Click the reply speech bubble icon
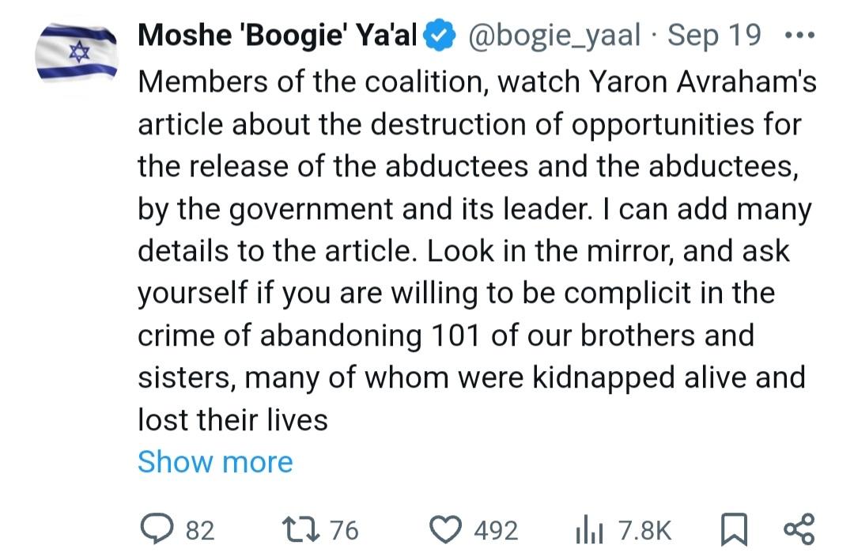Screen dimensions: 854x557 [x=157, y=529]
